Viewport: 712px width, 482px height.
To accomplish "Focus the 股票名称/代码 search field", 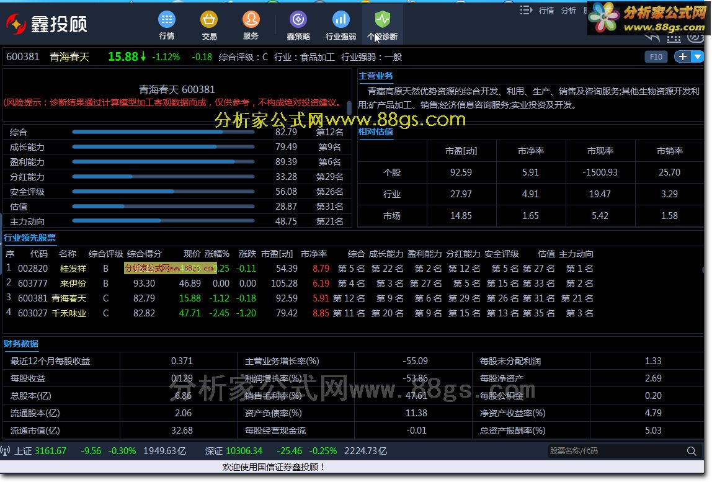I will pyautogui.click(x=615, y=451).
